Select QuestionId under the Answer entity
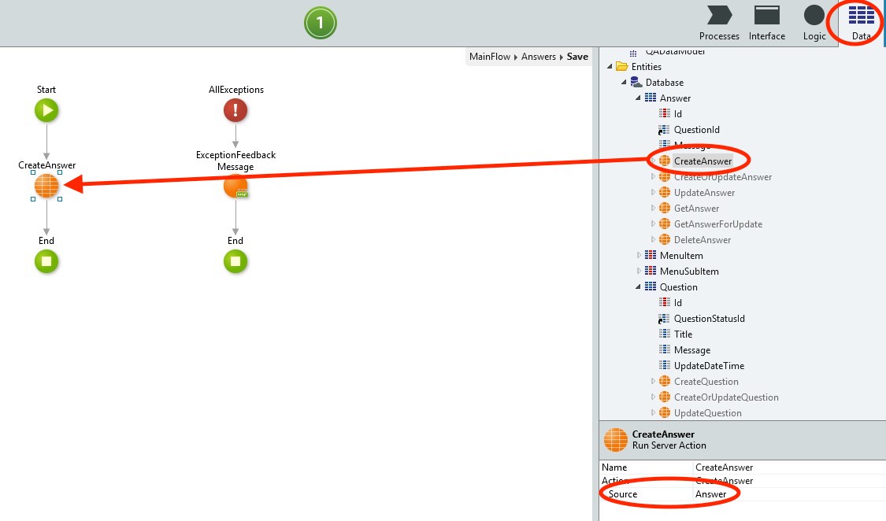Viewport: 886px width, 521px height. click(697, 130)
